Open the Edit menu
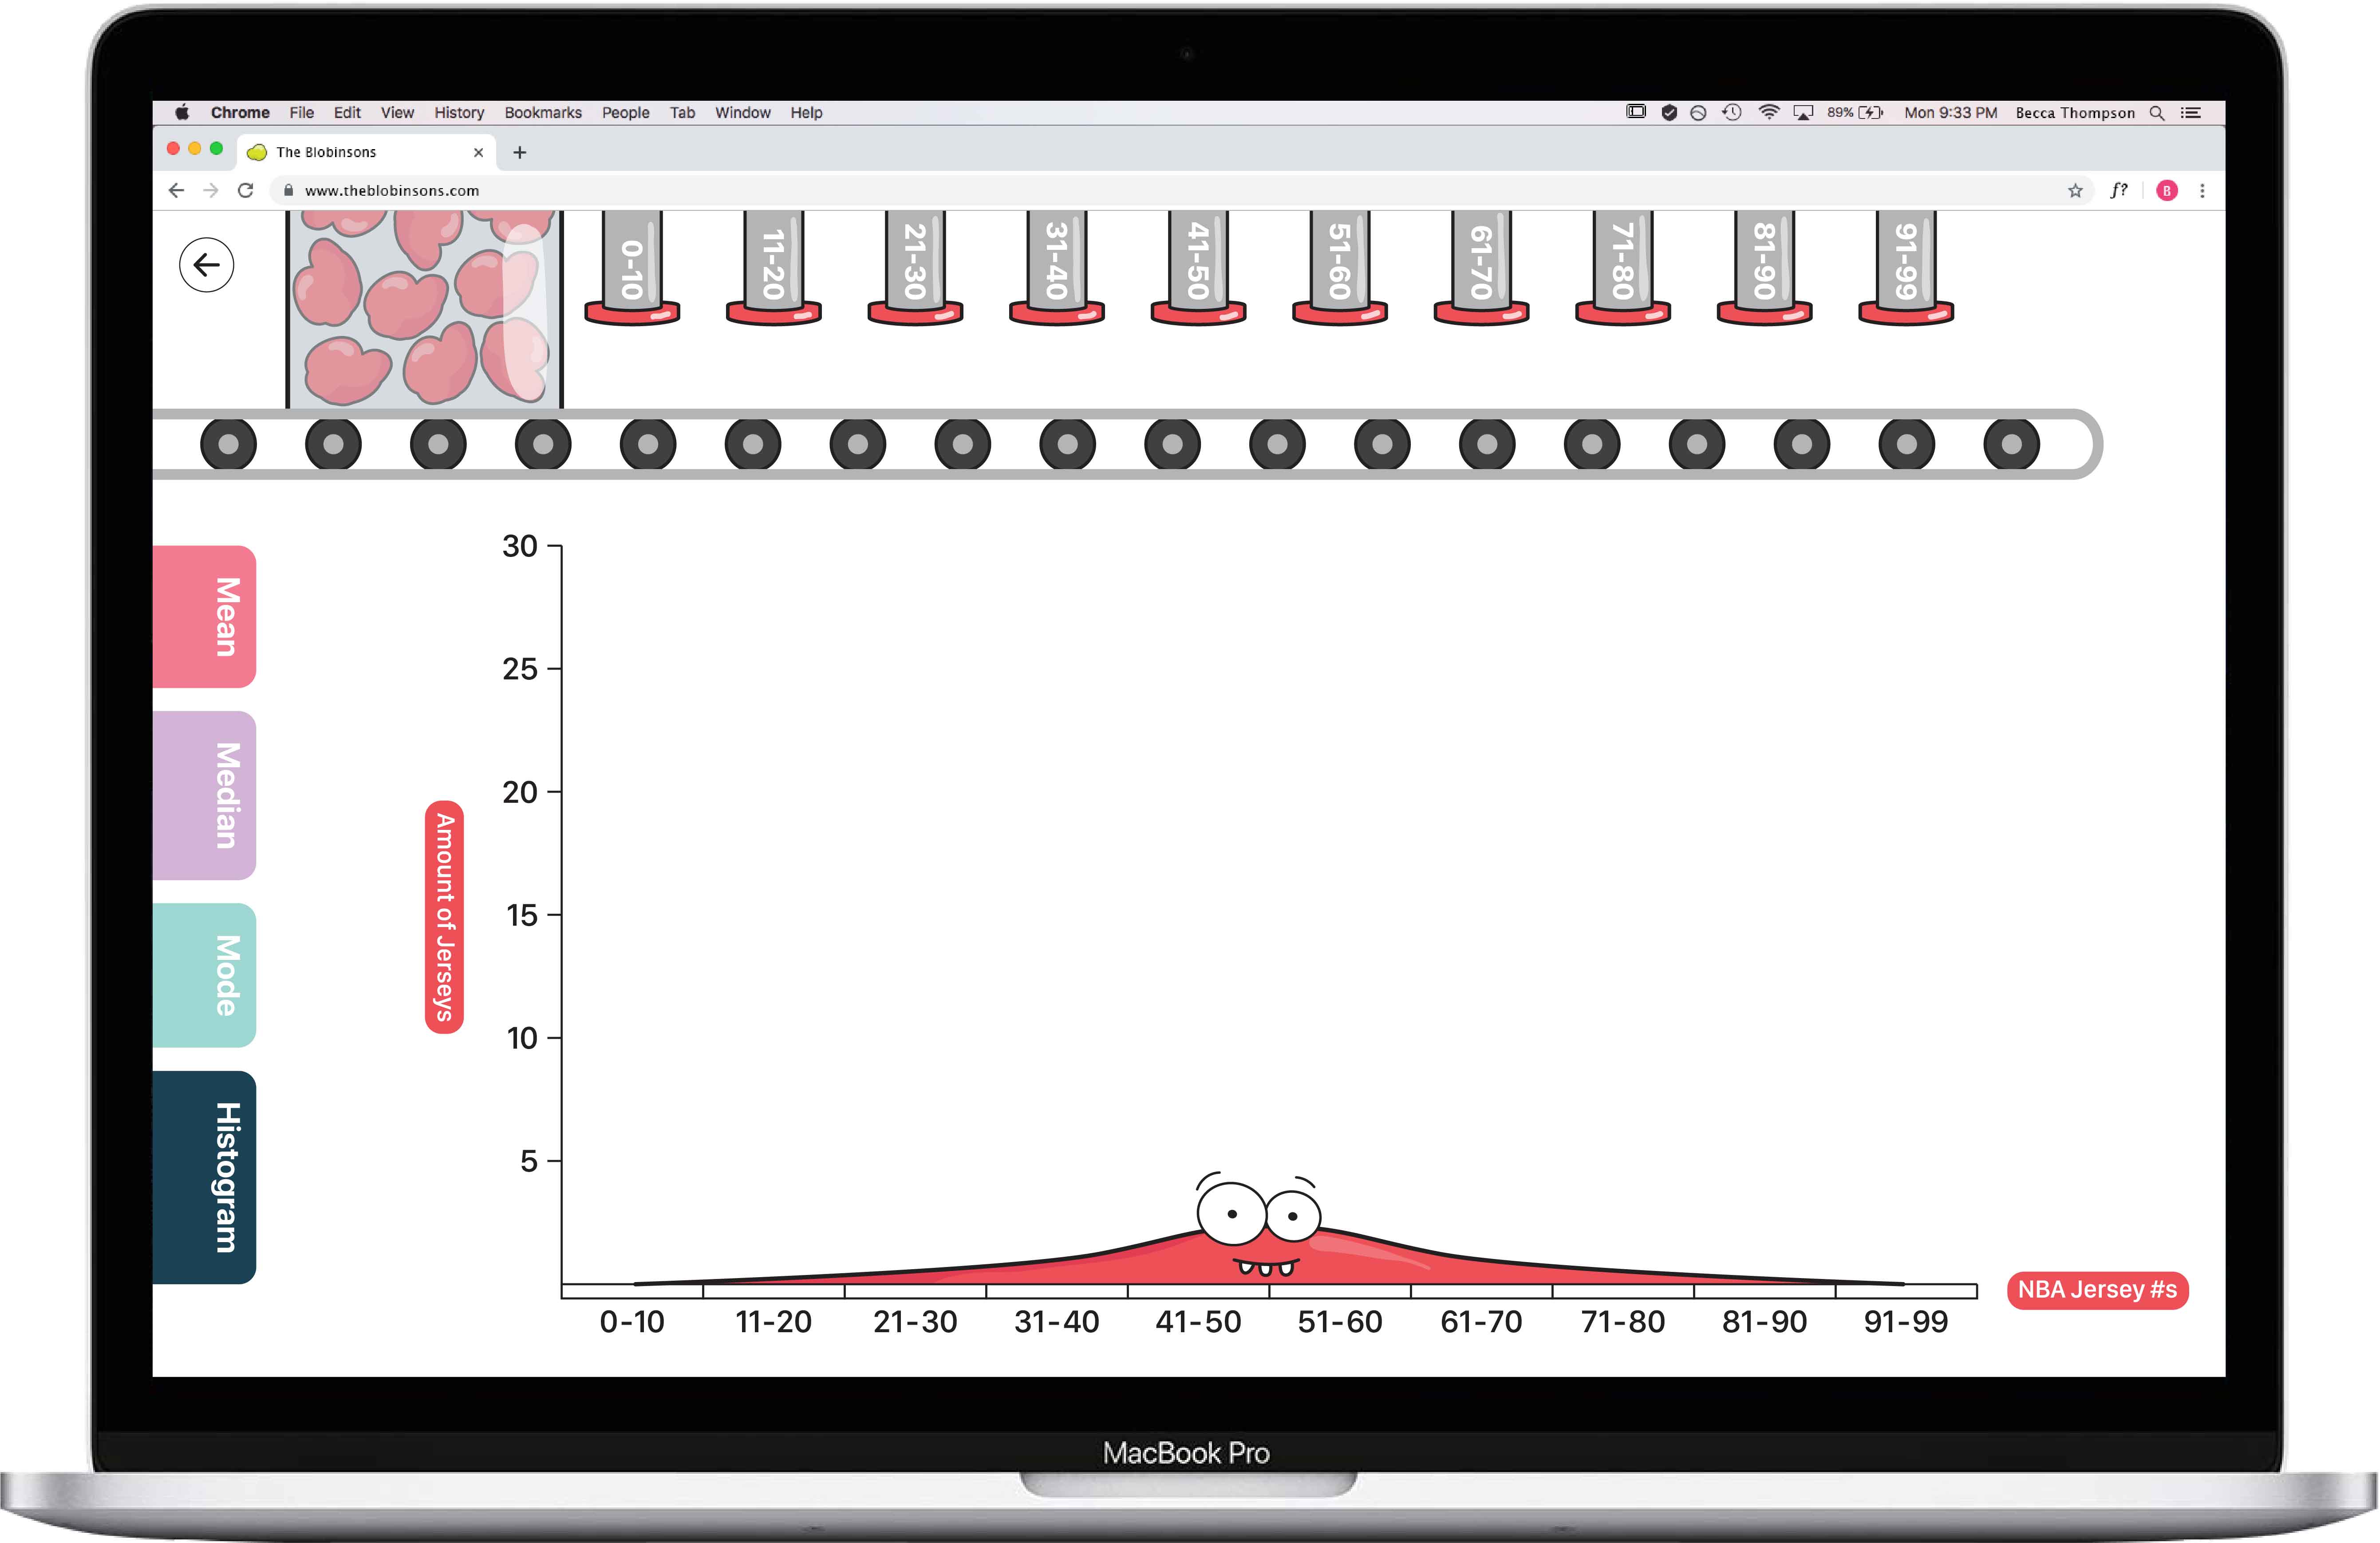The height and width of the screenshot is (1543, 2380). coord(347,113)
